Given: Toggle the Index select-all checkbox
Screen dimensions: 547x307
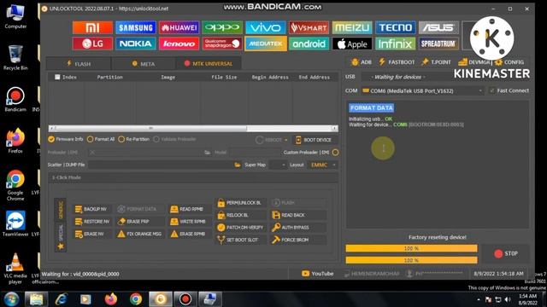Looking at the screenshot, I should pyautogui.click(x=57, y=77).
